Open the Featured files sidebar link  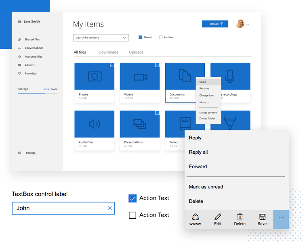click(34, 57)
